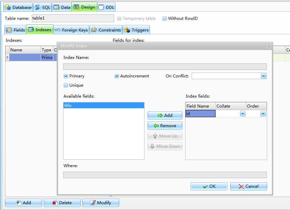
Task: Confirm with the OK button
Action: pyautogui.click(x=209, y=186)
